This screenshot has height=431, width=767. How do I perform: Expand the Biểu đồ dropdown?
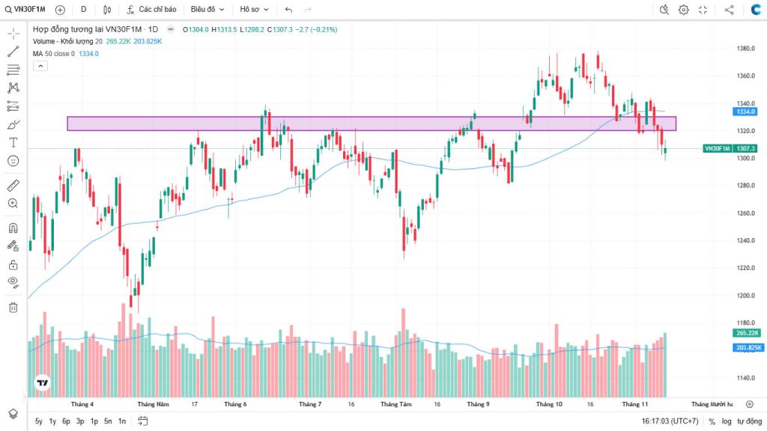pyautogui.click(x=206, y=10)
